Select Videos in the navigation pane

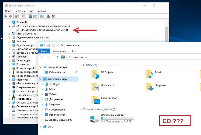[x=53, y=94]
